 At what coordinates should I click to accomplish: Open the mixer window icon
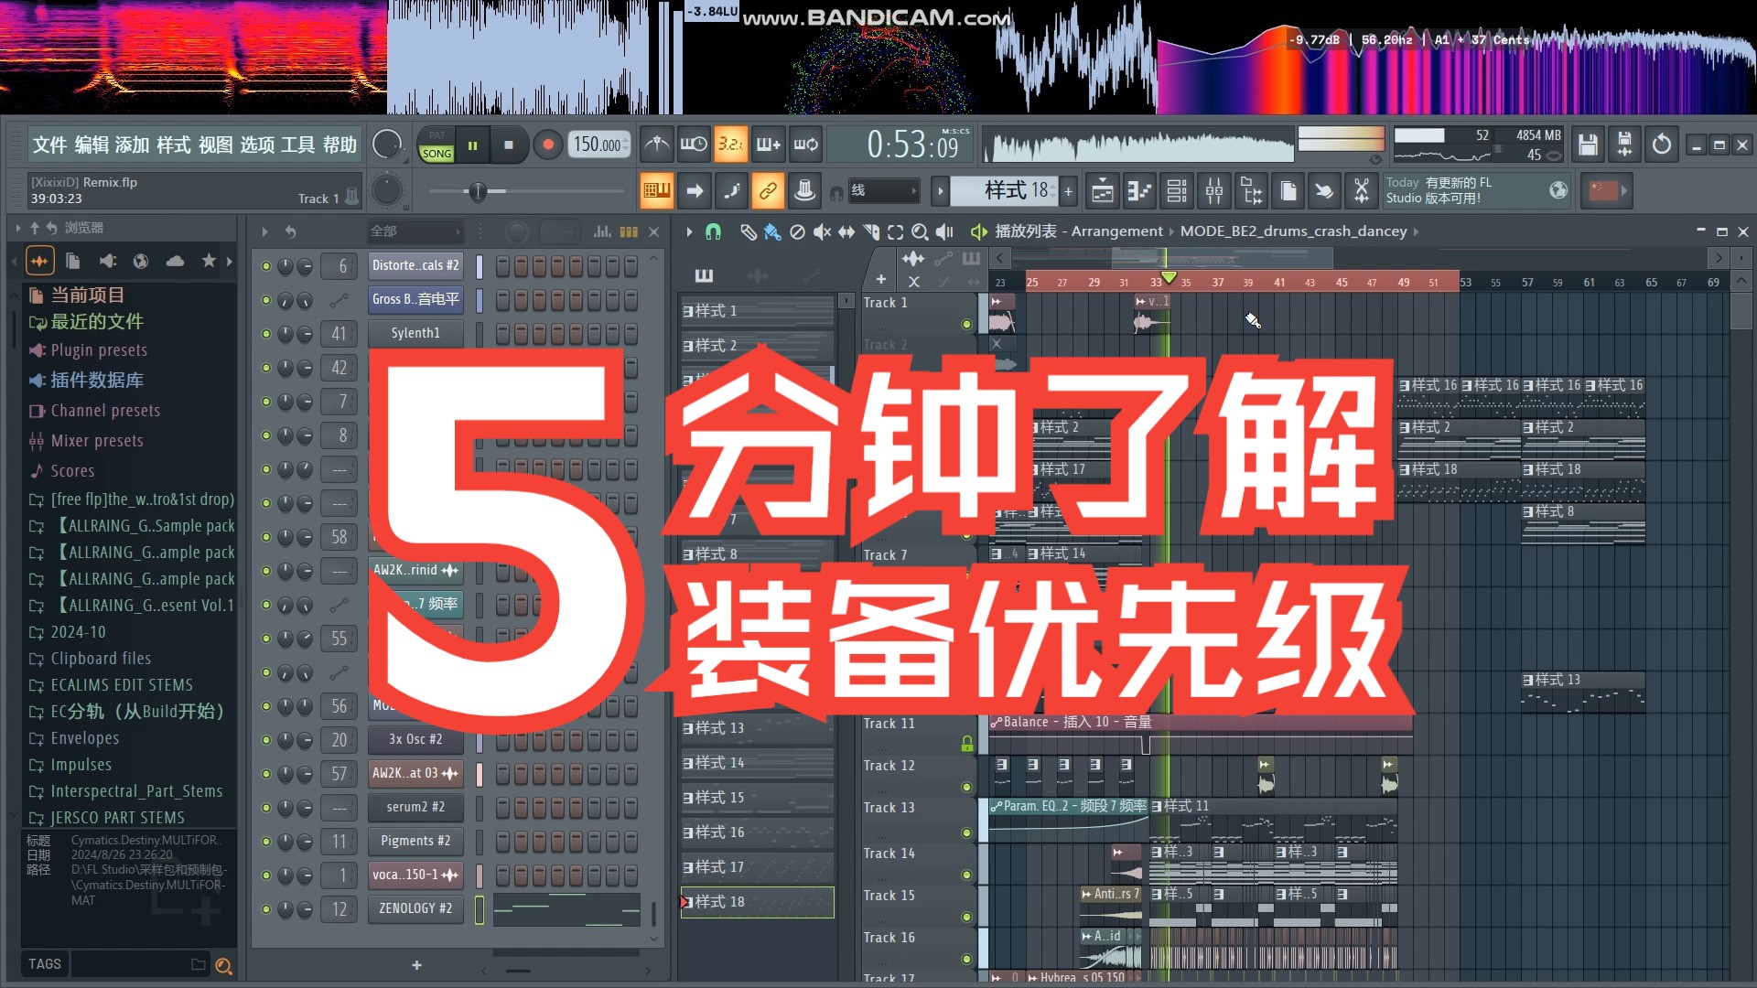pyautogui.click(x=1214, y=191)
